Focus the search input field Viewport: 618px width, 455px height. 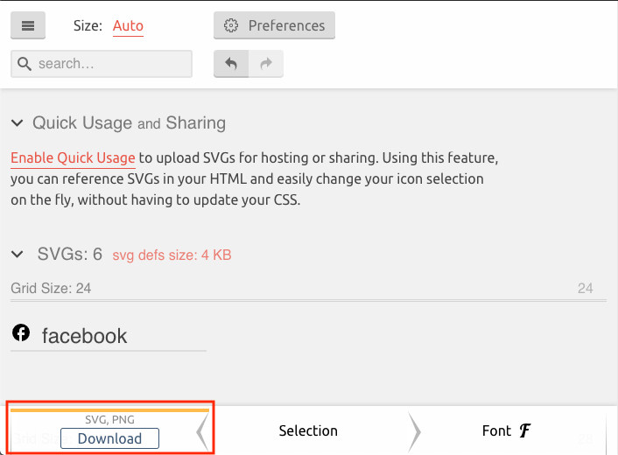(x=102, y=64)
